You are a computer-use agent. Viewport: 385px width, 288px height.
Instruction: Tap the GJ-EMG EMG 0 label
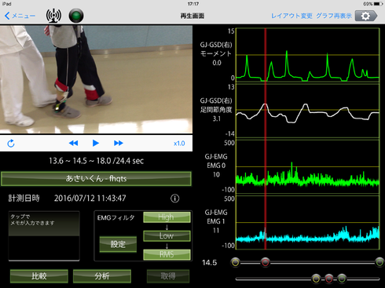[216, 161]
